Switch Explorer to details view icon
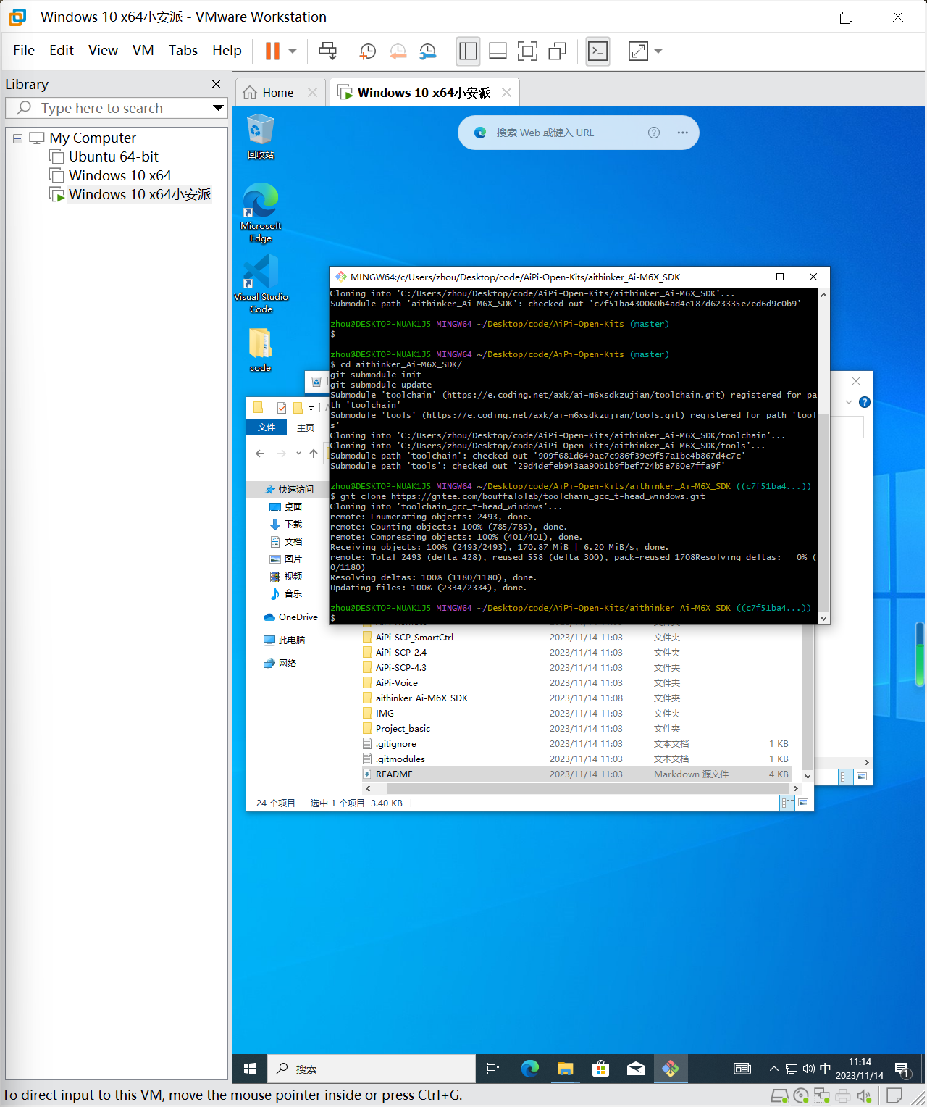Viewport: 927px width, 1107px height. coord(788,803)
